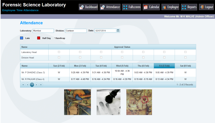This screenshot has width=215, height=123.
Task: Go to previous page of records
Action: pos(28,85)
